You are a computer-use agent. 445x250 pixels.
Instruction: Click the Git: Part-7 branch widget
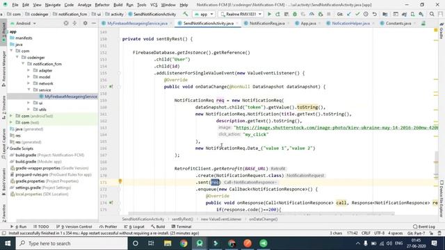416,233
